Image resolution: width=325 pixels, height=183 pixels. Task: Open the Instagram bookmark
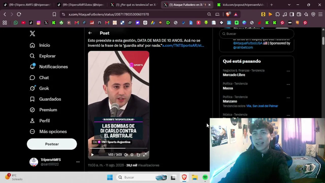[39, 23]
